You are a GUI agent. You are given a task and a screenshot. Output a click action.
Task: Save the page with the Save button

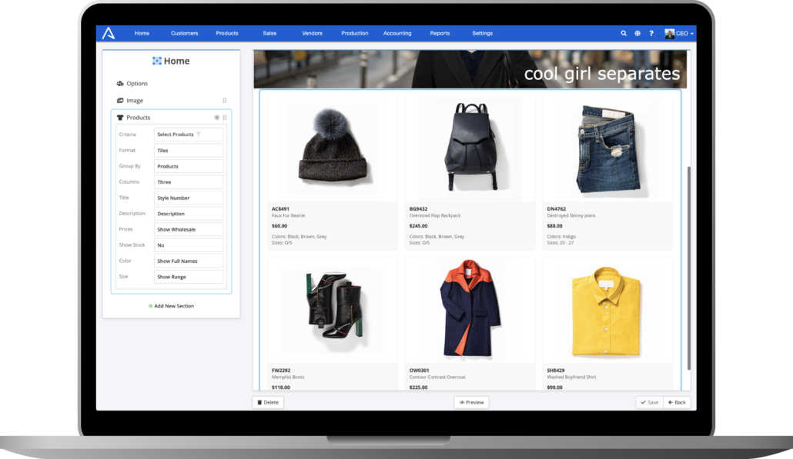[x=649, y=402]
